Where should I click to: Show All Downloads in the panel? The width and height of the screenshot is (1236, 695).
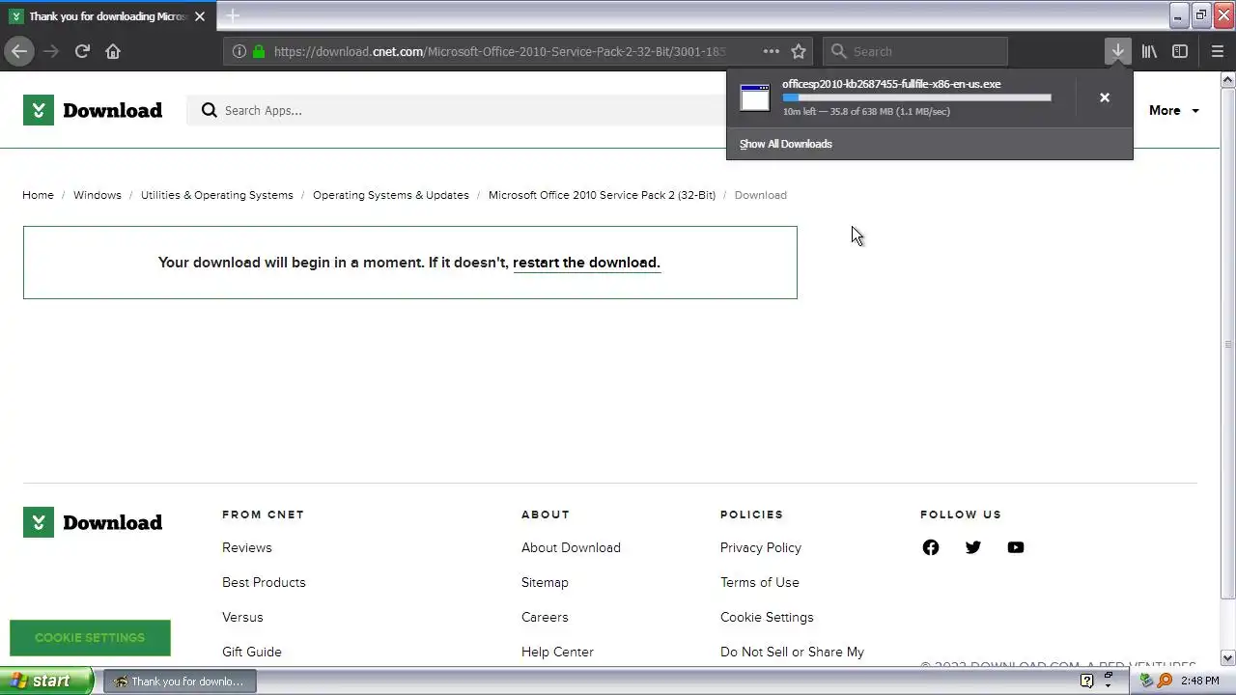point(786,144)
